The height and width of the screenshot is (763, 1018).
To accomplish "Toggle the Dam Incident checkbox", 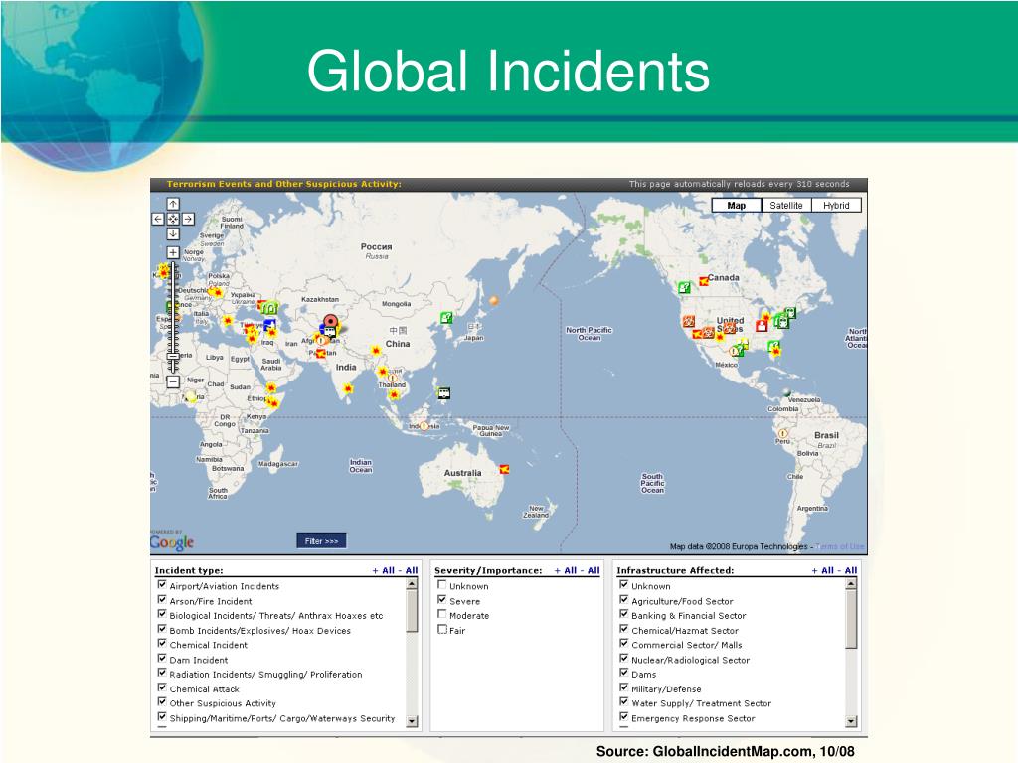I will [x=162, y=658].
